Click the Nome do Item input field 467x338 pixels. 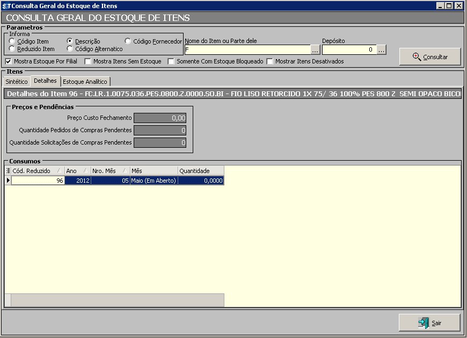(247, 49)
